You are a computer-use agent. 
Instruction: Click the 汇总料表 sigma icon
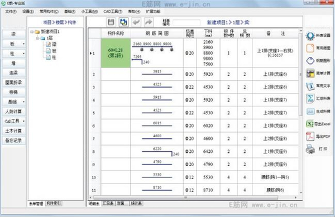[310, 98]
